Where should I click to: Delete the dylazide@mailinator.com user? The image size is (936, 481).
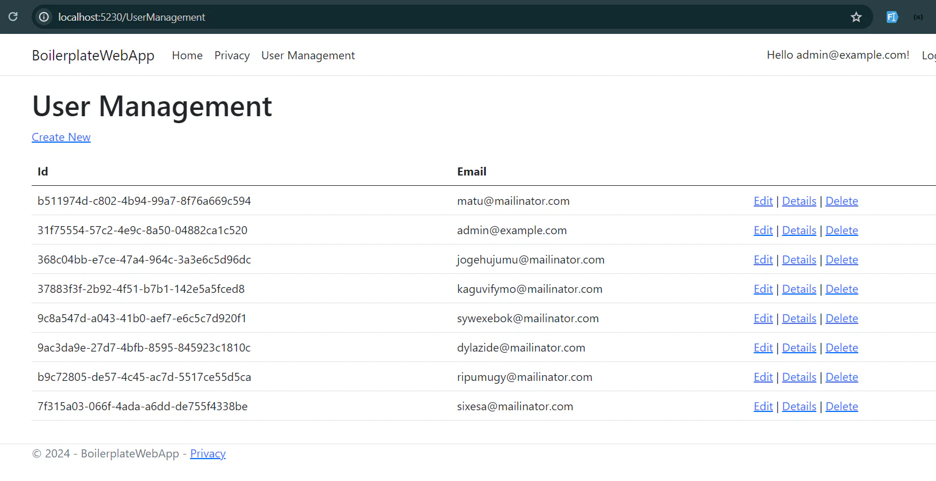click(842, 348)
